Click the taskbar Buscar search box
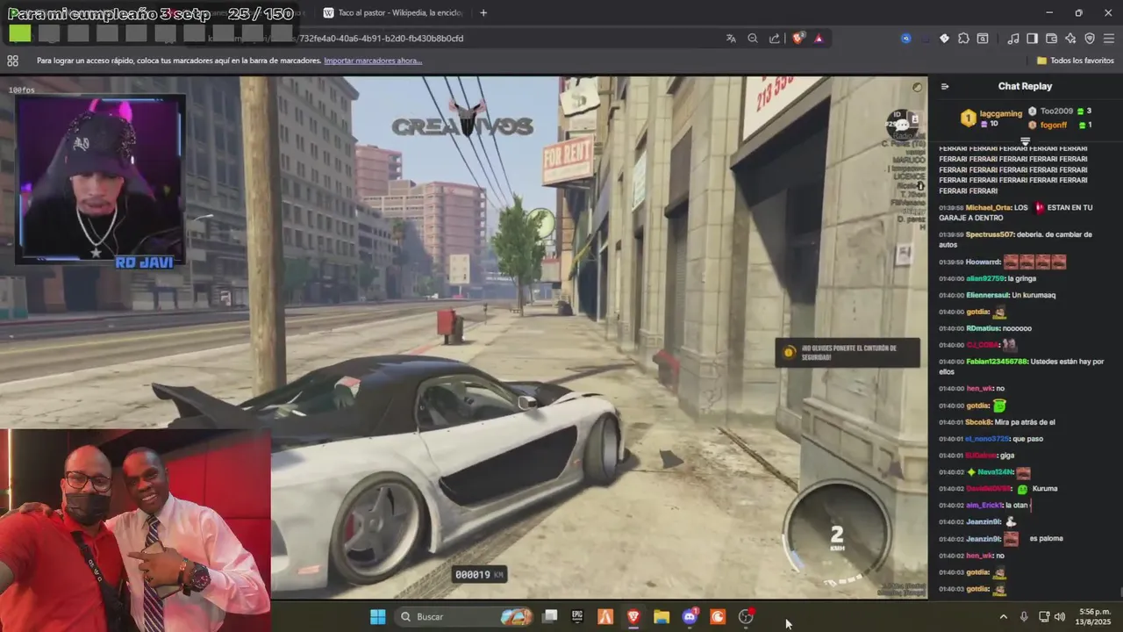Viewport: 1123px width, 632px height. point(465,617)
